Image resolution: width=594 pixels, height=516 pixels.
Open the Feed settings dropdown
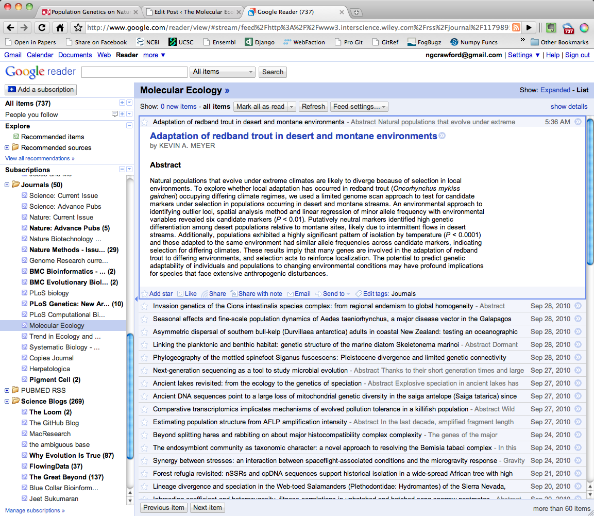pos(359,107)
